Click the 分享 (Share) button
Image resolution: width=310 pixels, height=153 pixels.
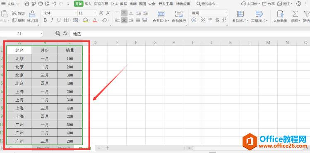(x=269, y=4)
